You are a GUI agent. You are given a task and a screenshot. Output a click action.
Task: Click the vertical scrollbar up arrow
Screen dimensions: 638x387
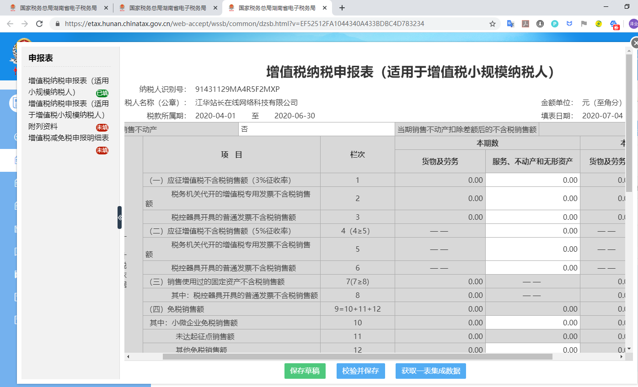coord(629,50)
